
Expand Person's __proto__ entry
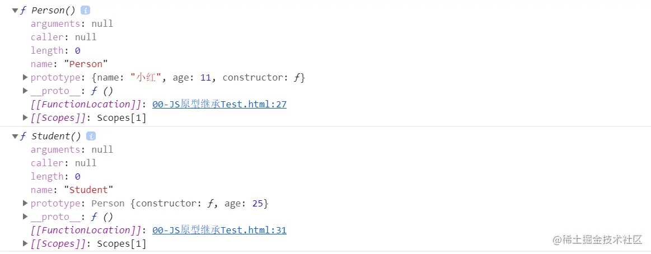[25, 91]
